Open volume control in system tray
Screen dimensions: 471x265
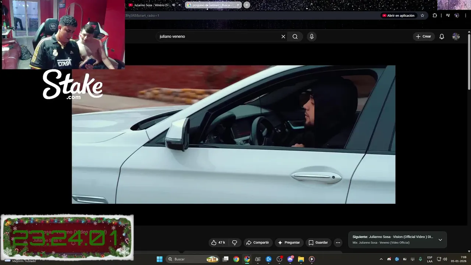[x=445, y=259]
